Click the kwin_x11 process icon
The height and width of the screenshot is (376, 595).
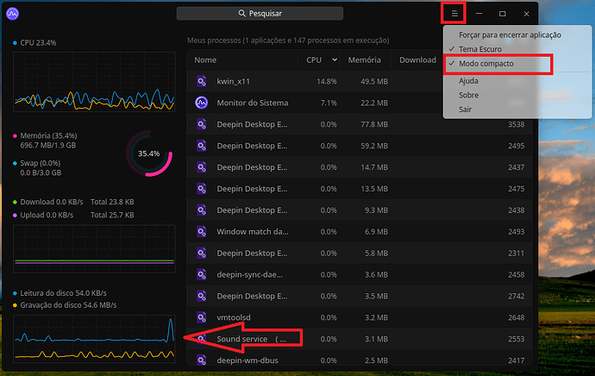[201, 81]
